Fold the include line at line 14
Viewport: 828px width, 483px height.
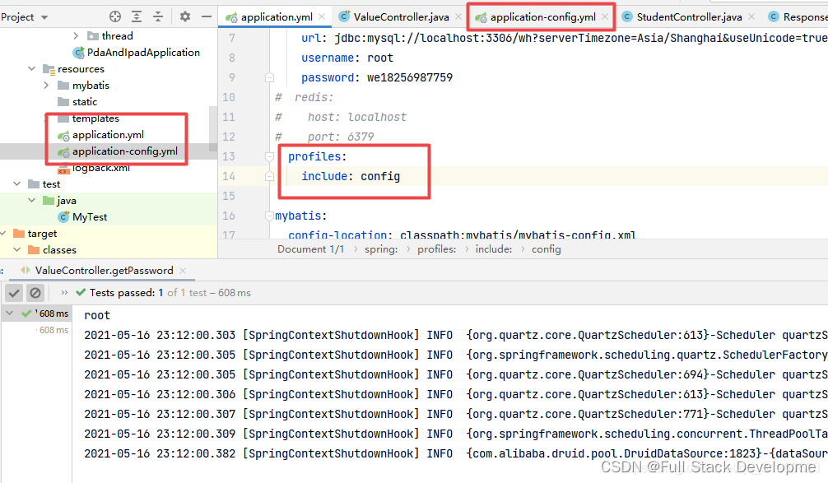pos(269,176)
